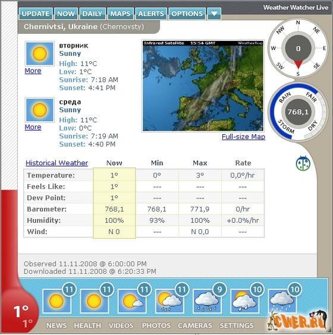
Task: Click the Barometer Rate value 0/hr
Action: (x=243, y=209)
